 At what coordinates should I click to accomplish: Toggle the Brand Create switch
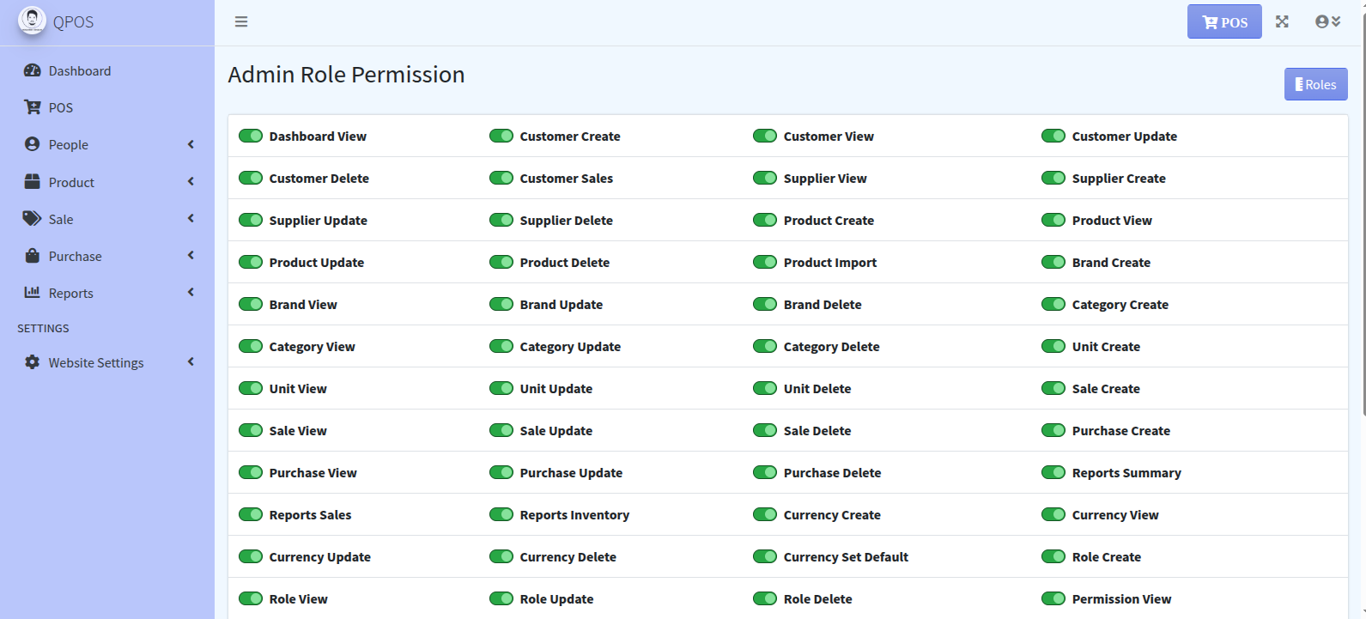[x=1053, y=262]
